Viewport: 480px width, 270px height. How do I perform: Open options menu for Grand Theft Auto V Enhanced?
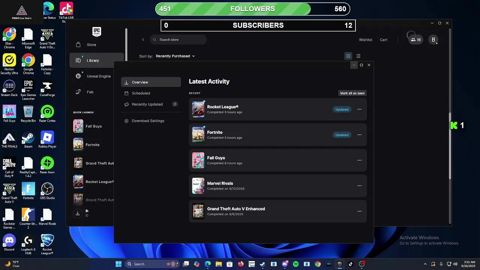pyautogui.click(x=359, y=211)
